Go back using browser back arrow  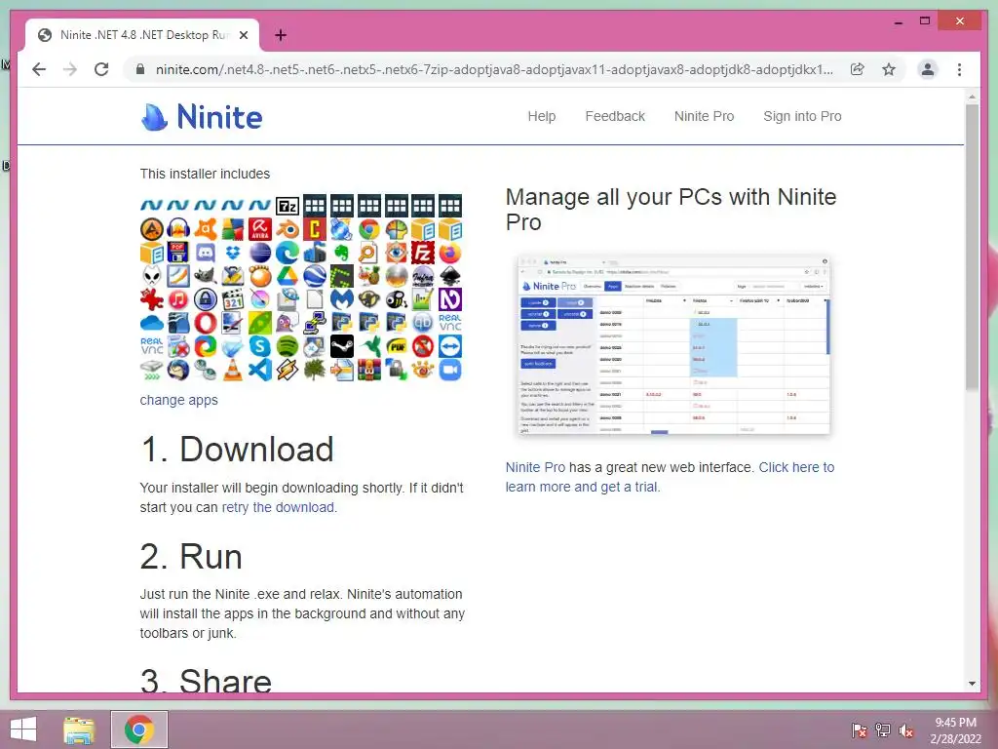pyautogui.click(x=39, y=69)
